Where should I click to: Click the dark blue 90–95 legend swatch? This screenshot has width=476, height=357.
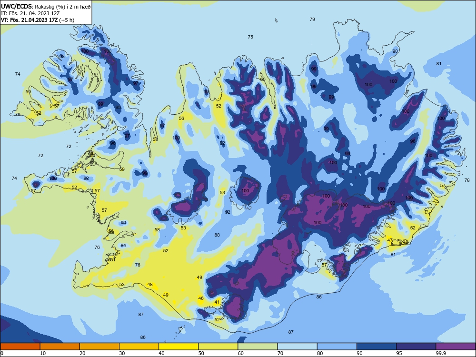tap(377, 347)
